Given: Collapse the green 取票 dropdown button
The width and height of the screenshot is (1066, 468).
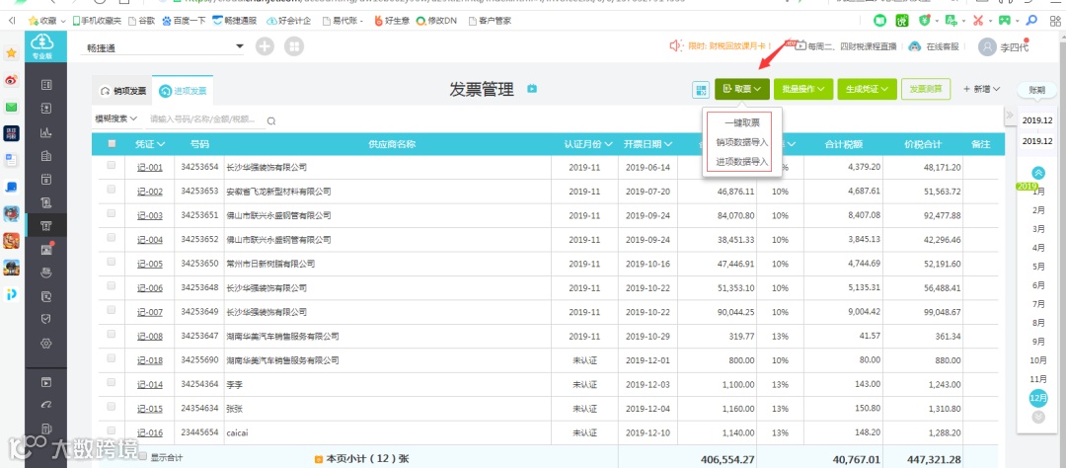Looking at the screenshot, I should 741,89.
